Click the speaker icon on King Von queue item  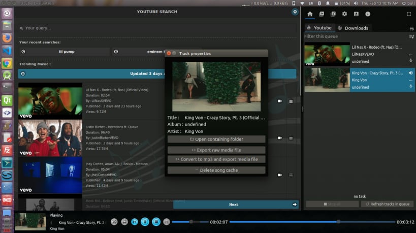[x=411, y=73]
